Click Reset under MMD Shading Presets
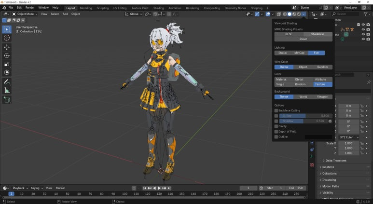Screen dimensions: 373x204 tap(304, 39)
